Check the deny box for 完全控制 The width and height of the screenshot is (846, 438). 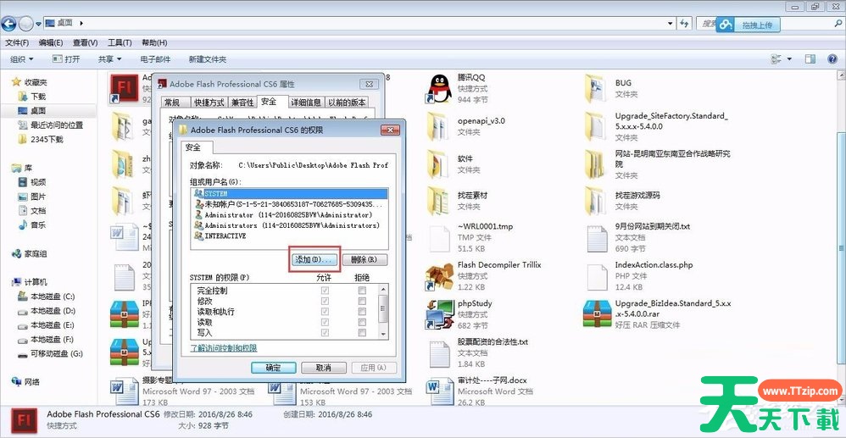[x=362, y=291]
